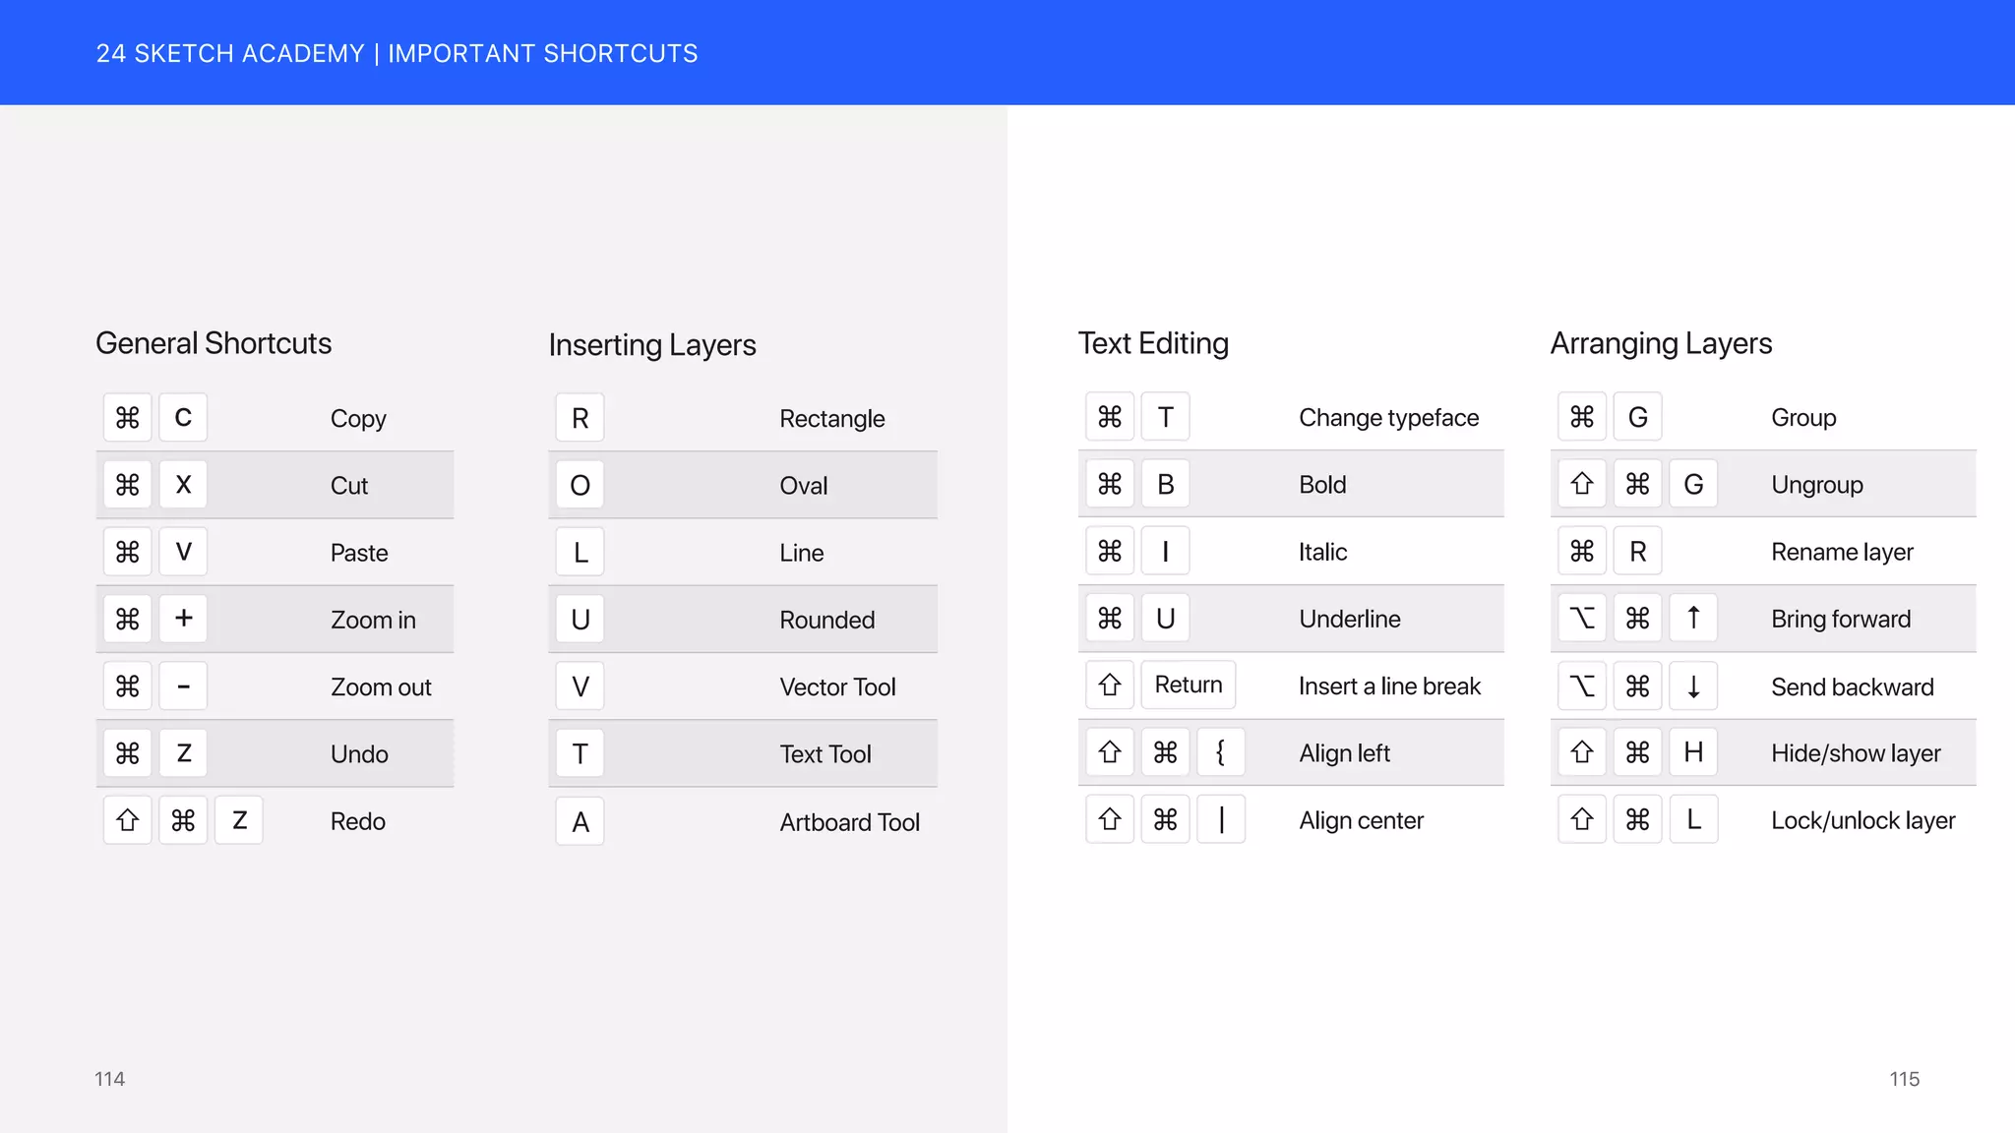Click the V key in Paste row
This screenshot has width=2015, height=1133.
click(x=183, y=552)
